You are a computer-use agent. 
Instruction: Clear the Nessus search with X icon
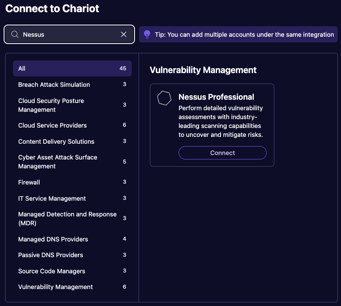(x=124, y=34)
